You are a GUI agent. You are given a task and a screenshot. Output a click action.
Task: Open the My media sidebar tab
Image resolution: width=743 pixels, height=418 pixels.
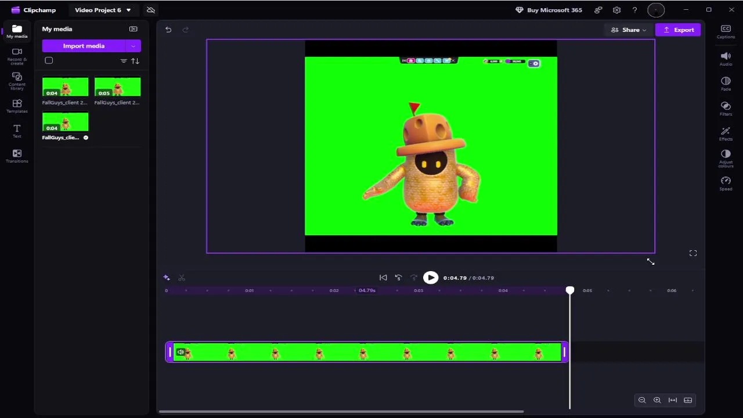(17, 31)
